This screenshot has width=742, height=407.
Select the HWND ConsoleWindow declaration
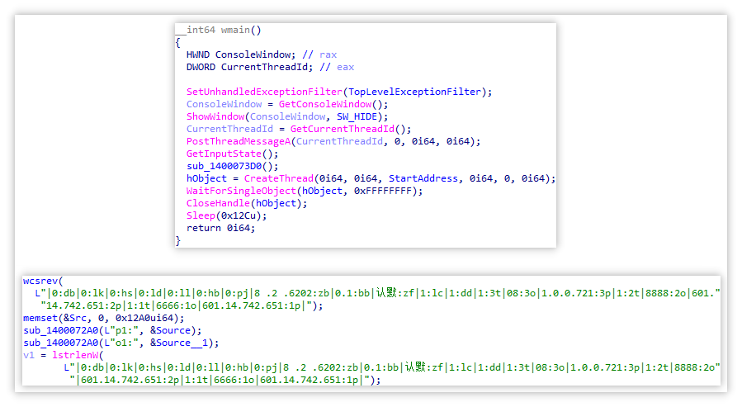pyautogui.click(x=240, y=54)
